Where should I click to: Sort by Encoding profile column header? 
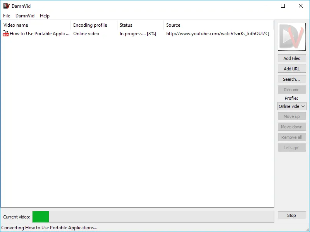point(94,25)
